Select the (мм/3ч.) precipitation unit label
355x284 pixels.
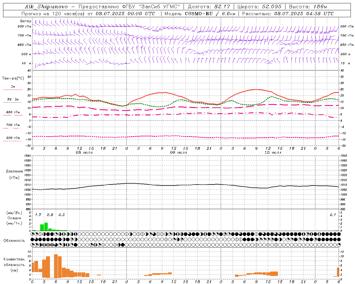click(14, 213)
